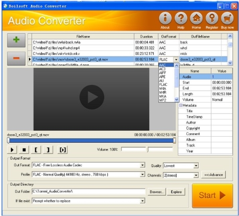This screenshot has height=216, width=239.
Task: Click the OutFileName column header
Action: coord(200,37)
